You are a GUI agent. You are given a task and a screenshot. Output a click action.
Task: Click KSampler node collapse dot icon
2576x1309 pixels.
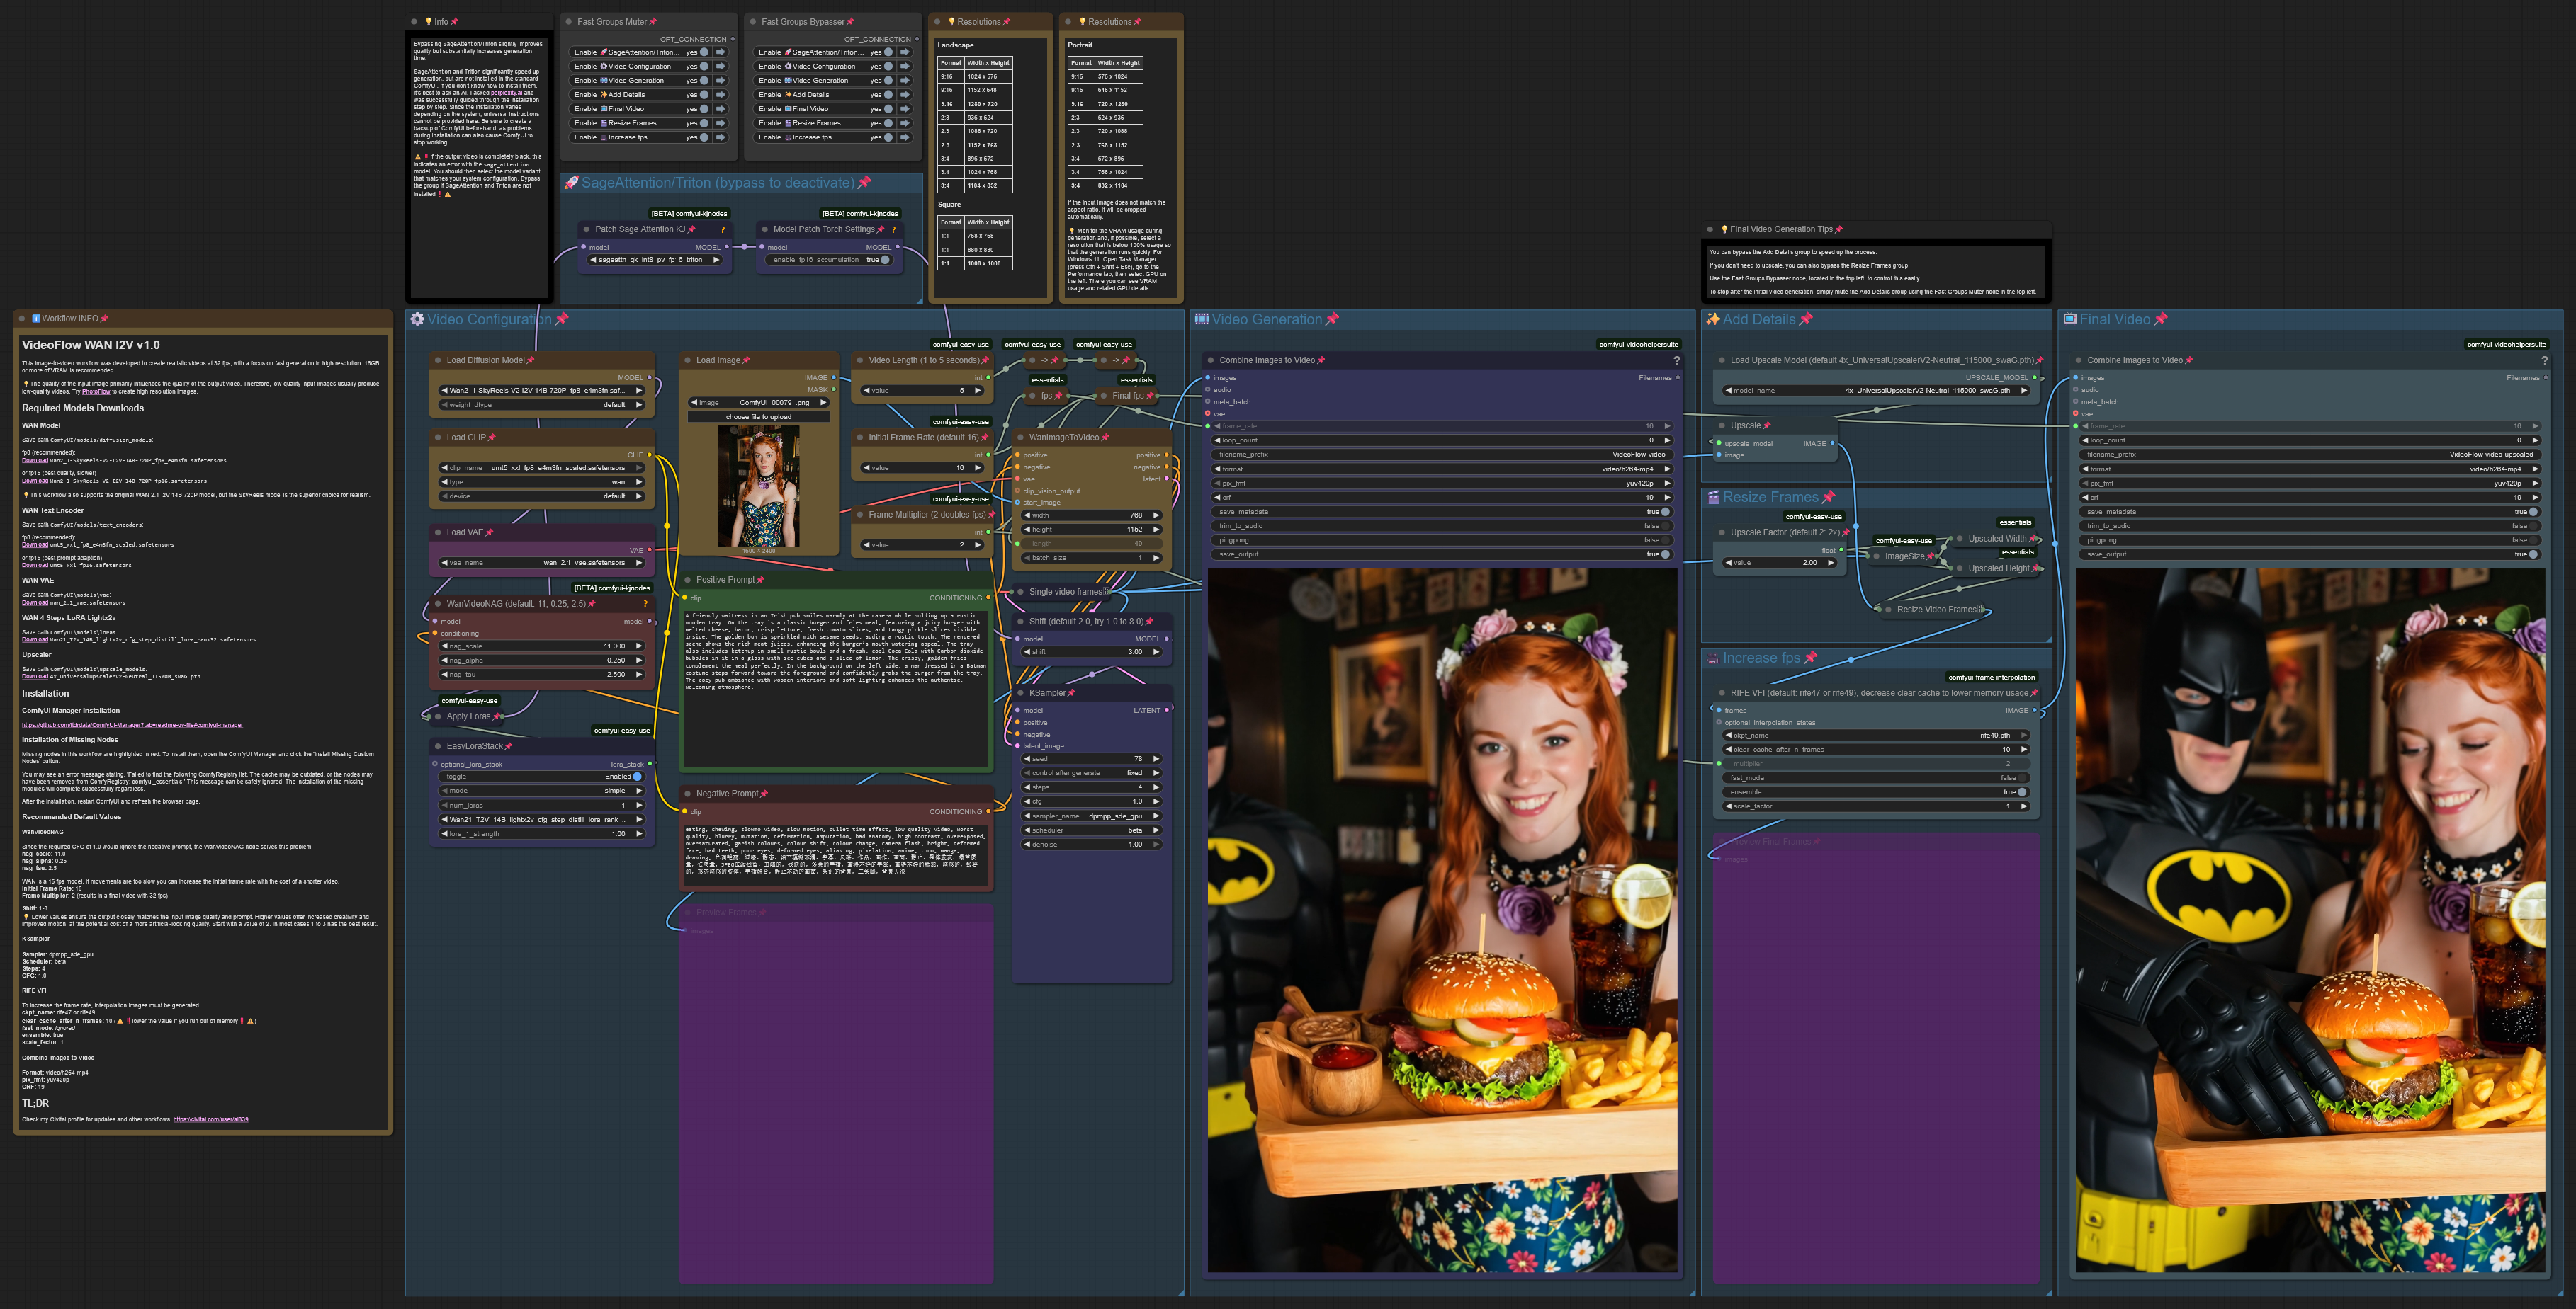pos(1020,694)
